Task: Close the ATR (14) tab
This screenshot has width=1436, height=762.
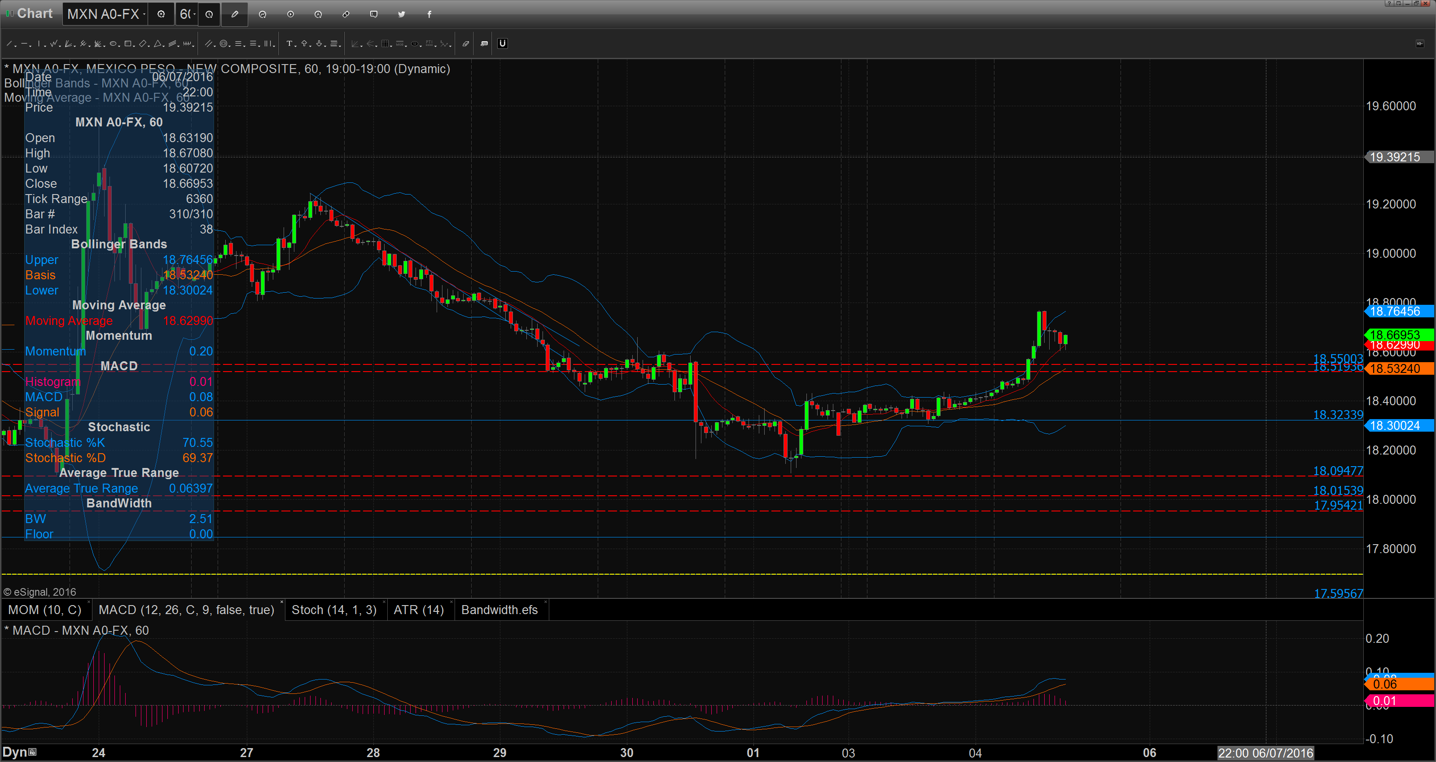Action: tap(451, 602)
